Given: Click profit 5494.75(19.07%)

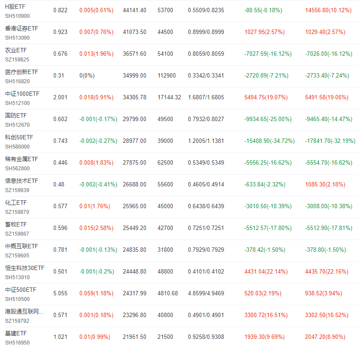Looking at the screenshot, I should tap(266, 98).
